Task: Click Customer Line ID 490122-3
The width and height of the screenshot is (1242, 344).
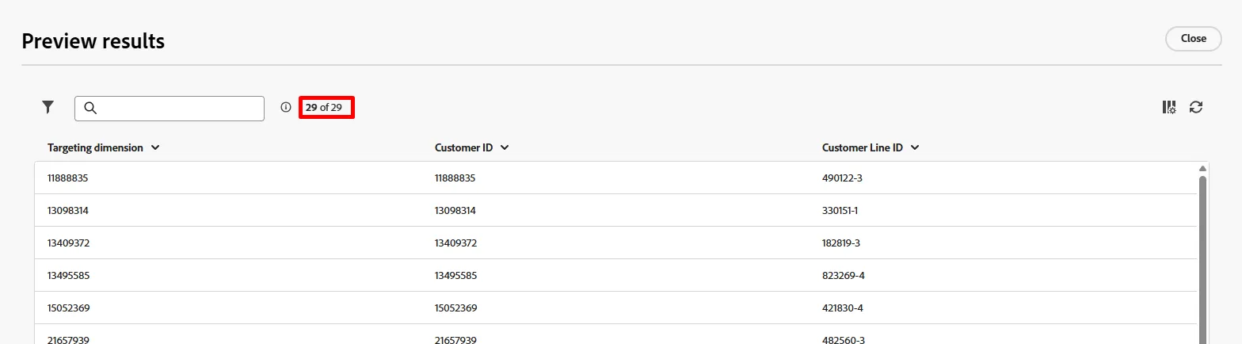Action: pyautogui.click(x=842, y=178)
